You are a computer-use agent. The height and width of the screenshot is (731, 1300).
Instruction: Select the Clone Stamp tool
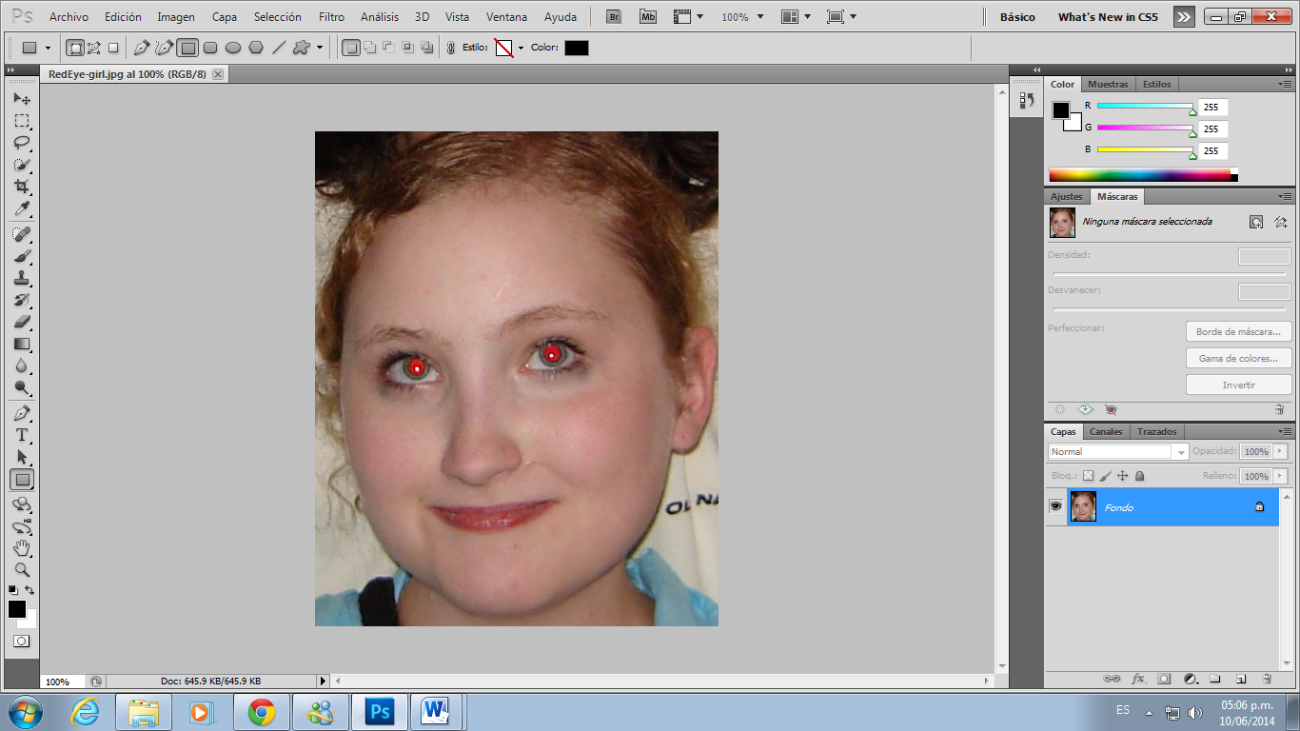tap(22, 278)
